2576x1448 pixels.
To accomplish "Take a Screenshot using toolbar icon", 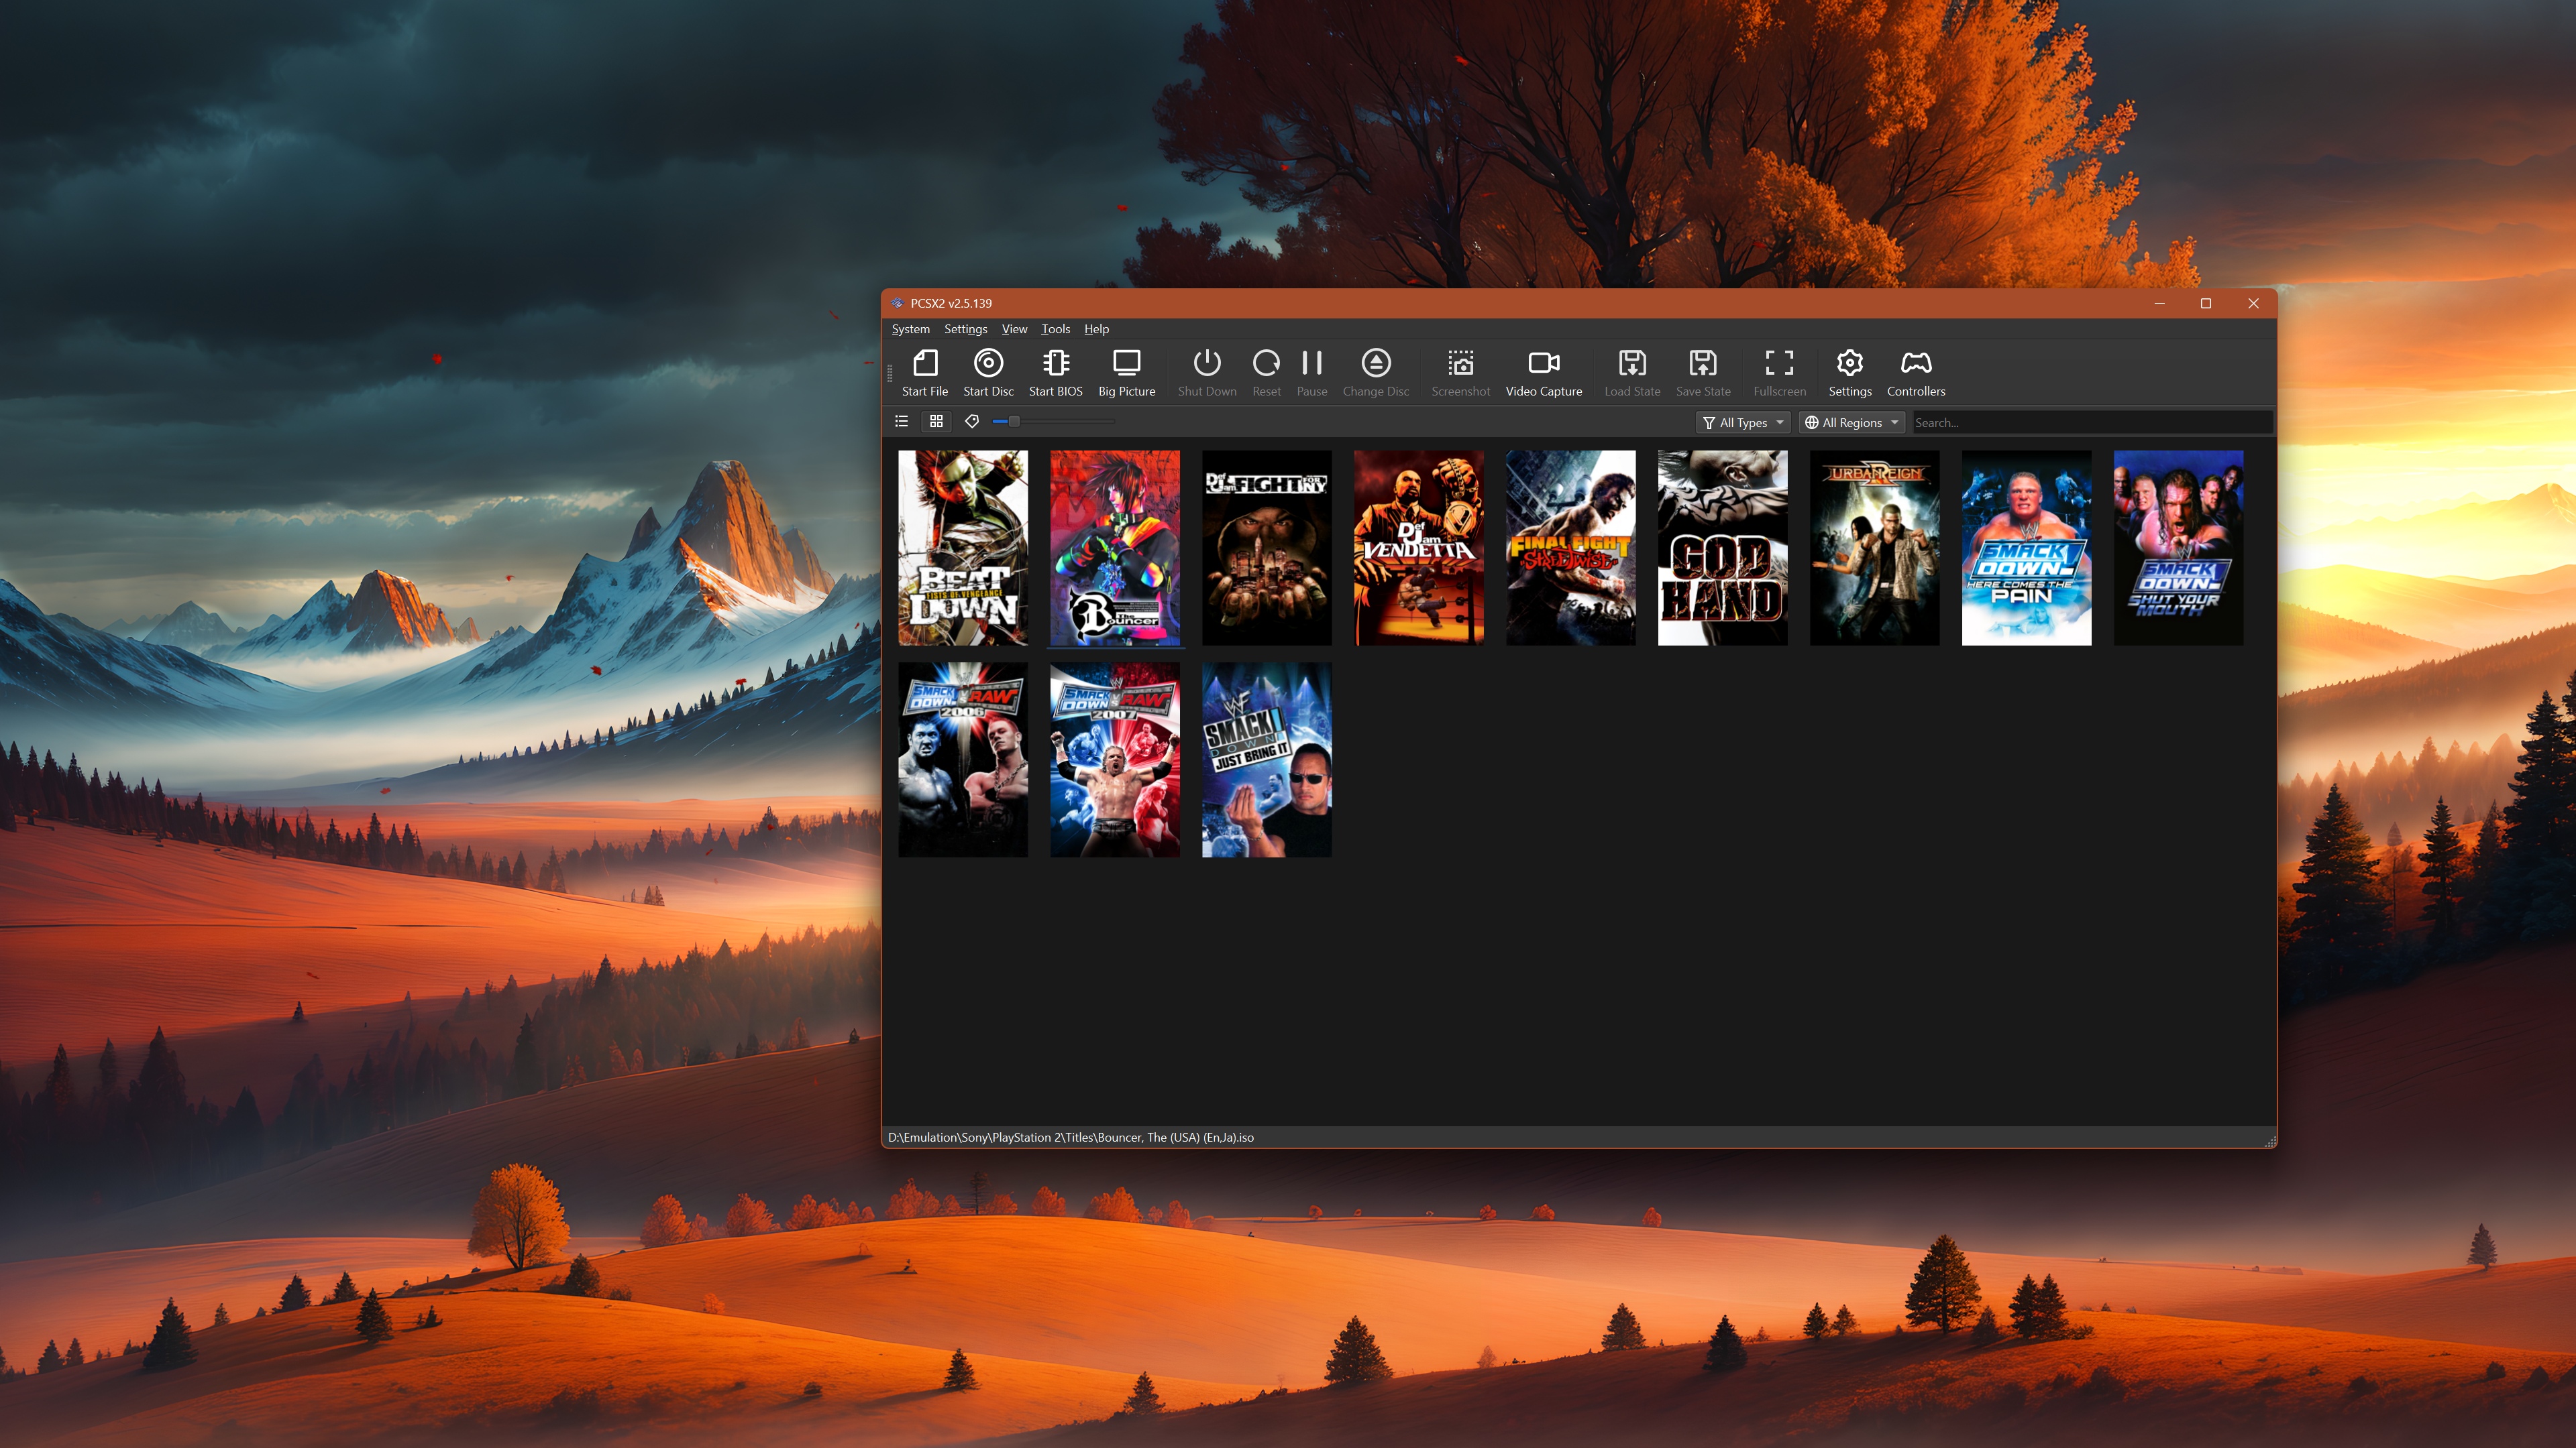I will pyautogui.click(x=1460, y=374).
